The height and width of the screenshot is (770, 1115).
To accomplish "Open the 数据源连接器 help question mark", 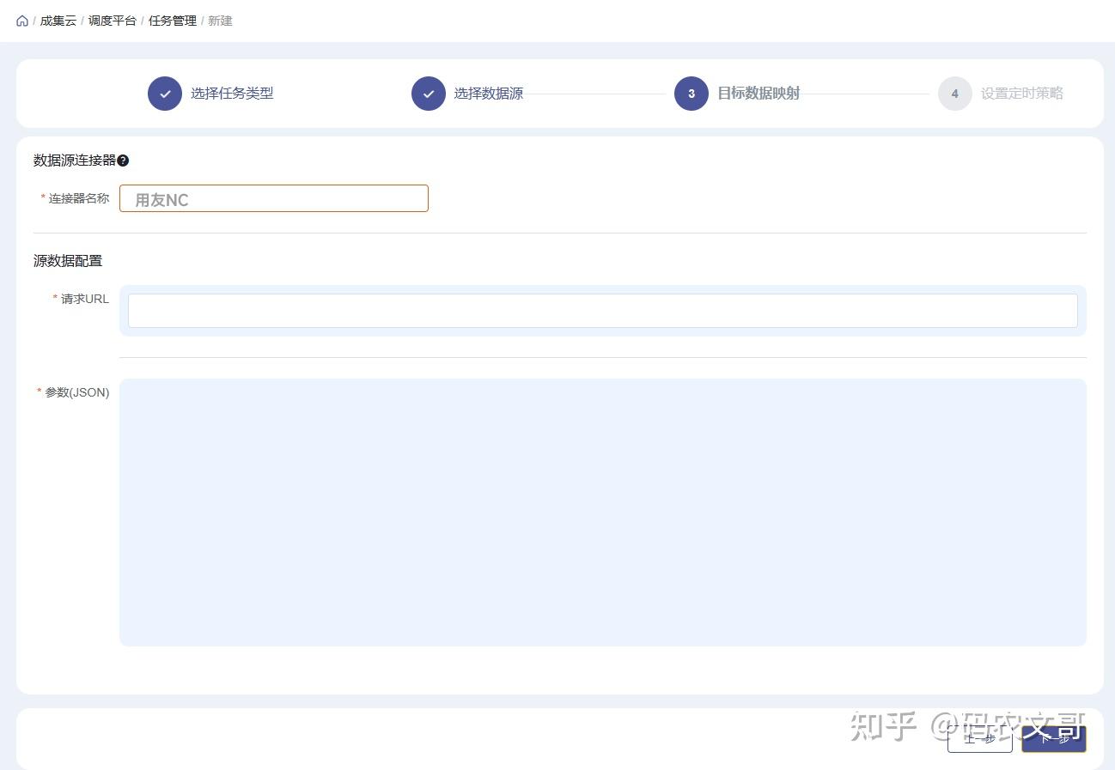I will pyautogui.click(x=124, y=160).
